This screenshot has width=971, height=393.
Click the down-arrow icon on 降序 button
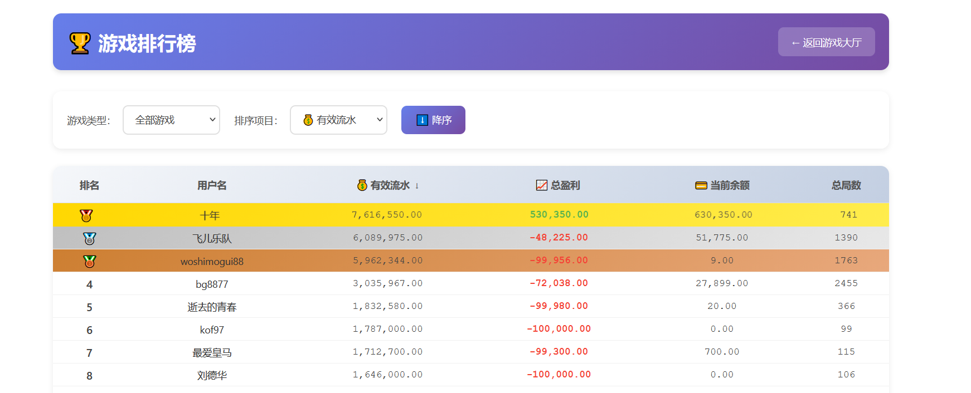click(423, 120)
